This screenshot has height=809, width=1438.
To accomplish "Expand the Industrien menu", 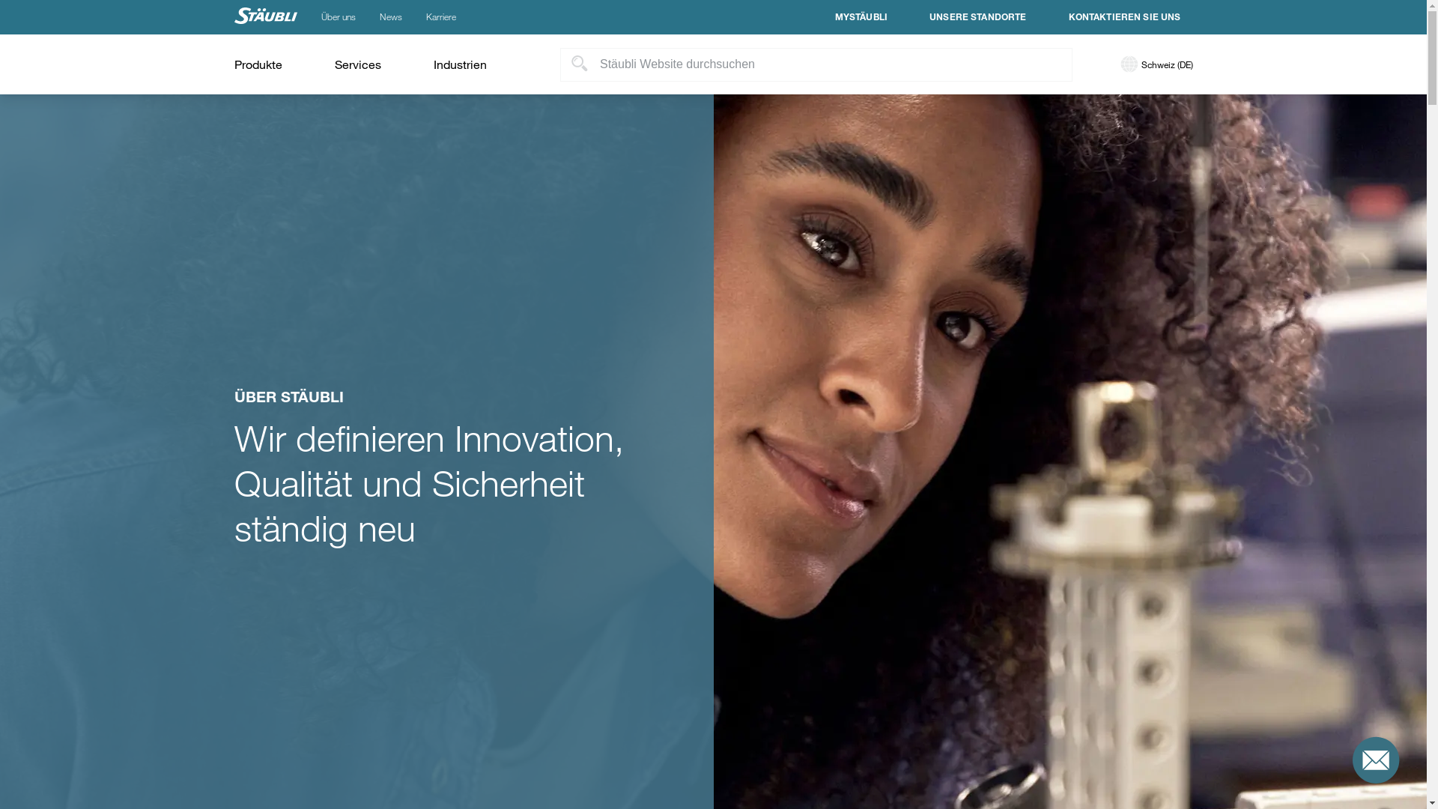I will click(x=459, y=64).
